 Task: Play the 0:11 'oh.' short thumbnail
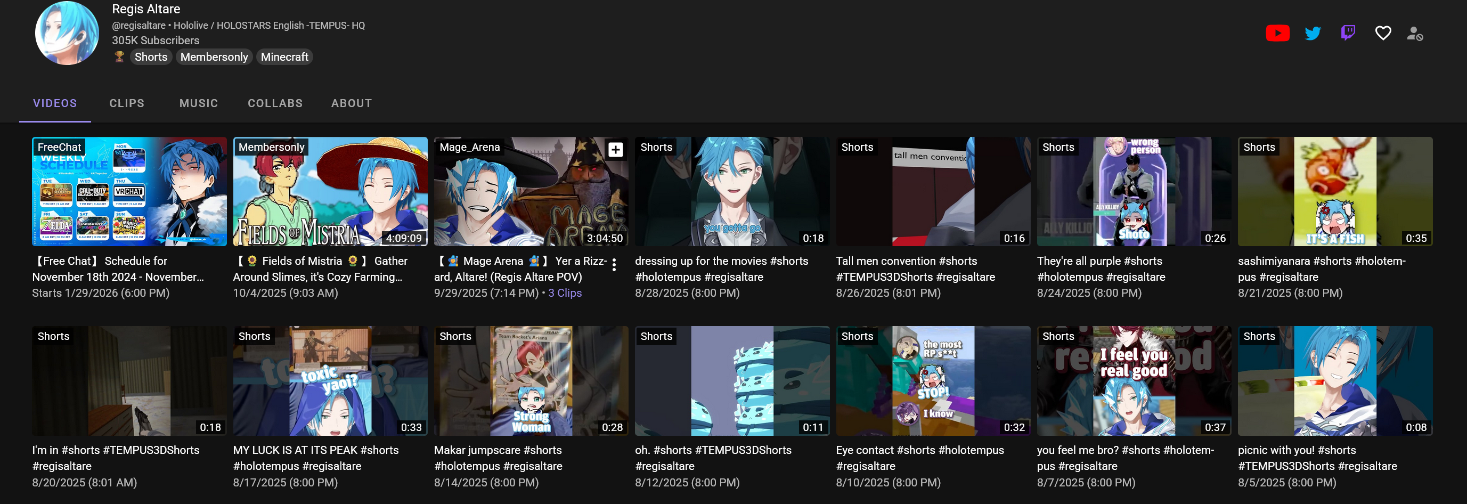click(x=732, y=381)
